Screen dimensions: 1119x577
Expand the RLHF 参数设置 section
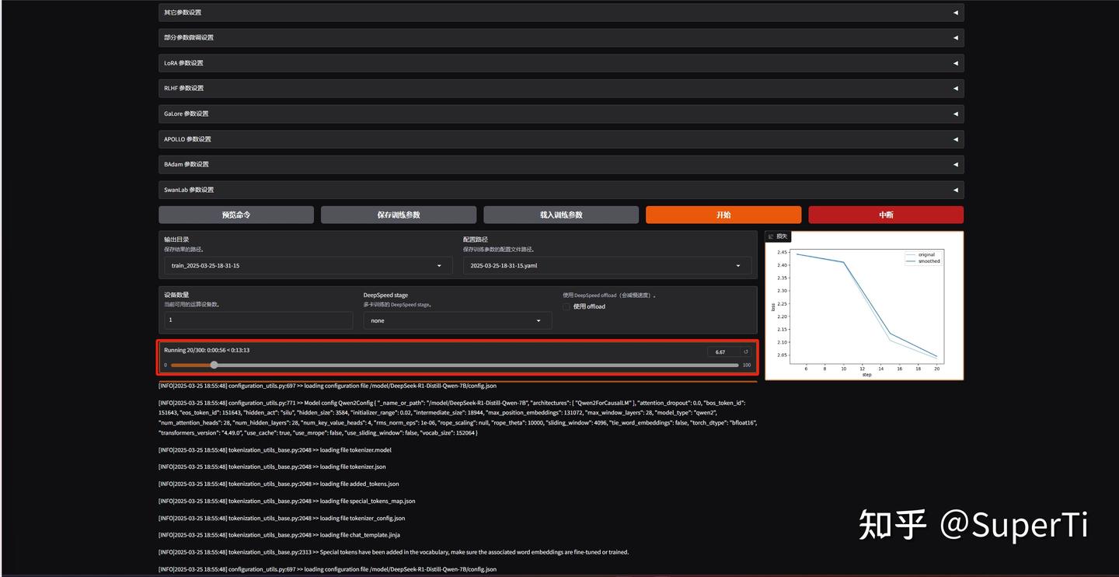pos(561,88)
